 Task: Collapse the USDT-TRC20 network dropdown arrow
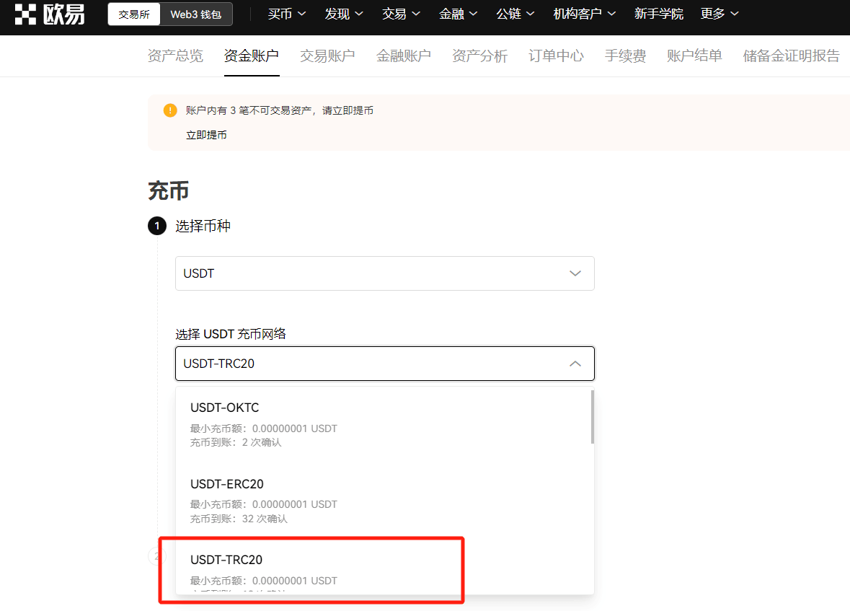[x=575, y=364]
